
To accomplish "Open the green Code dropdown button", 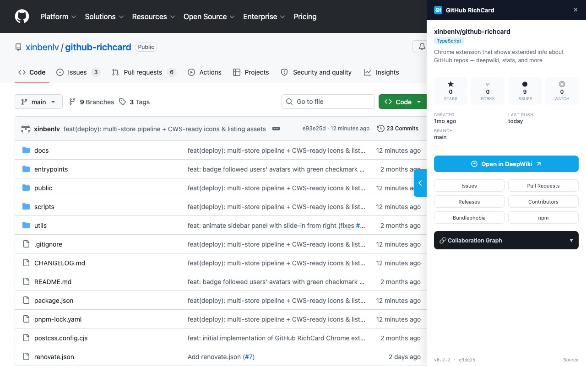I will (x=402, y=102).
